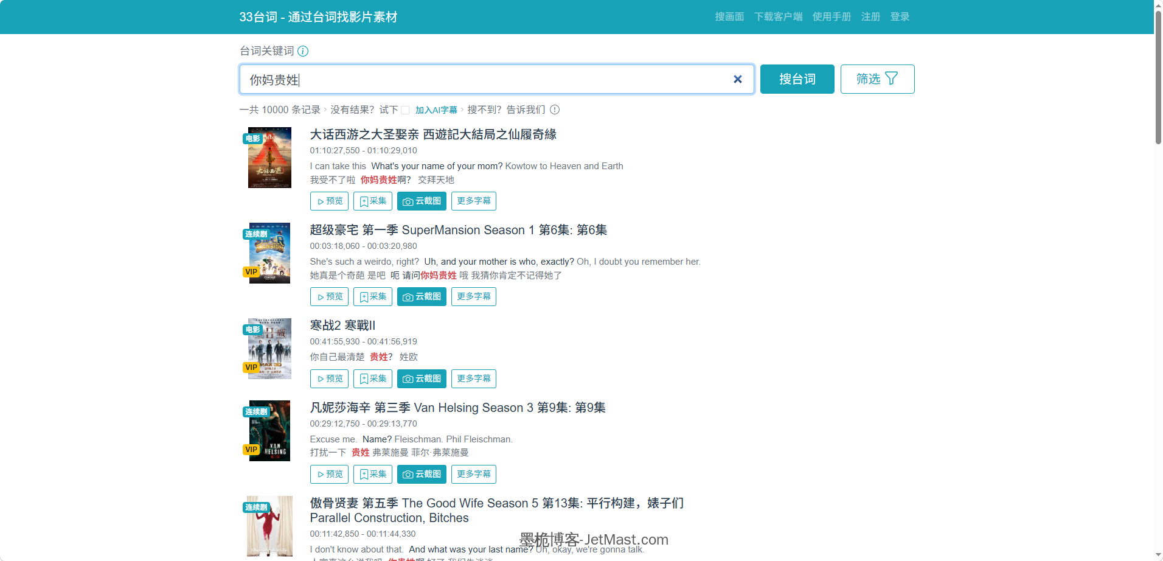This screenshot has height=561, width=1163.
Task: Click the 搜台词 search button
Action: [797, 79]
